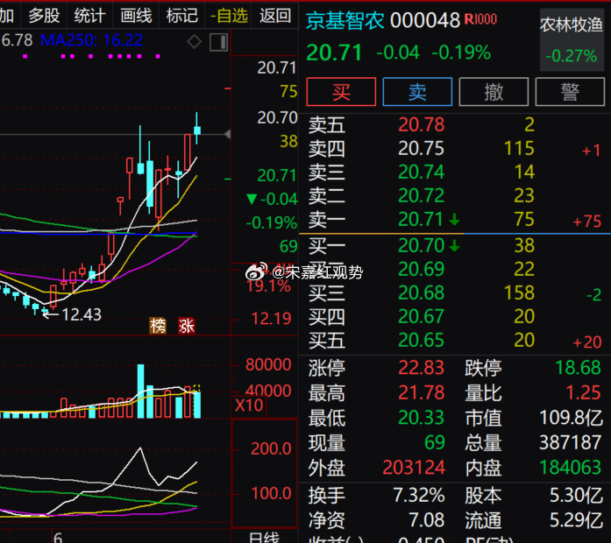This screenshot has width=611, height=543.
Task: Click the 最低 value 20.33
Action: tap(422, 418)
